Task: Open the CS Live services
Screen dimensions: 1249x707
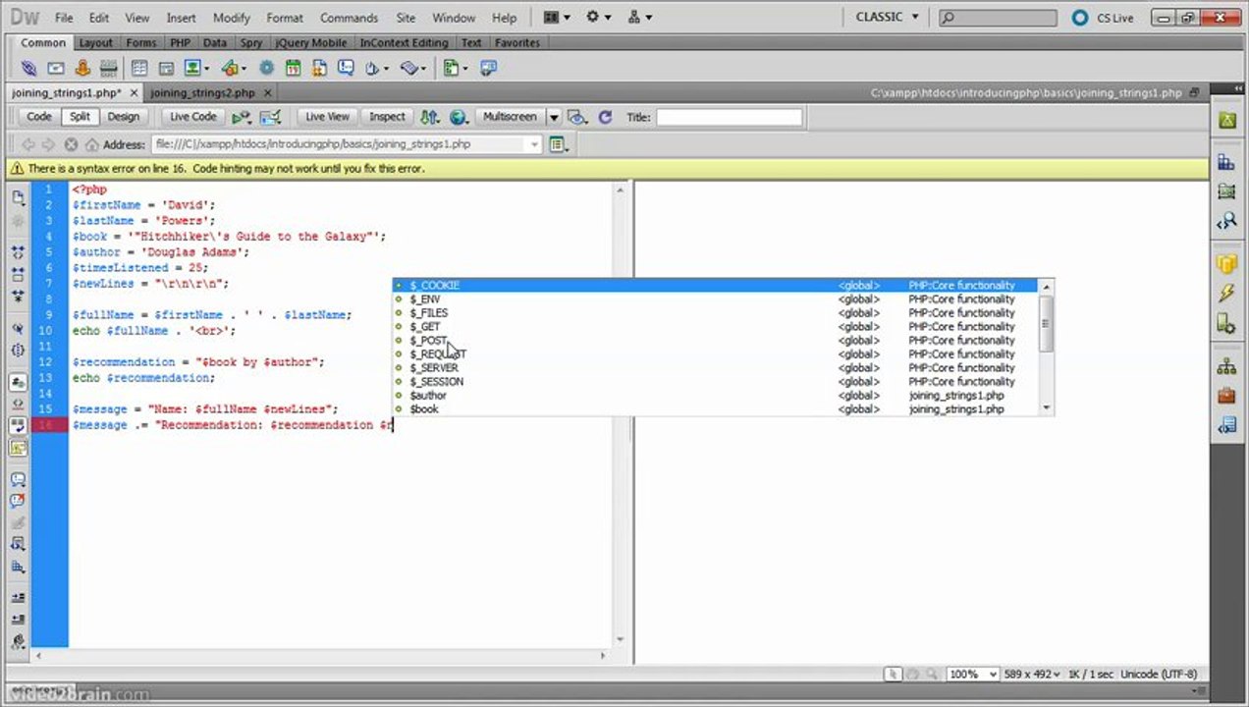Action: (x=1103, y=18)
